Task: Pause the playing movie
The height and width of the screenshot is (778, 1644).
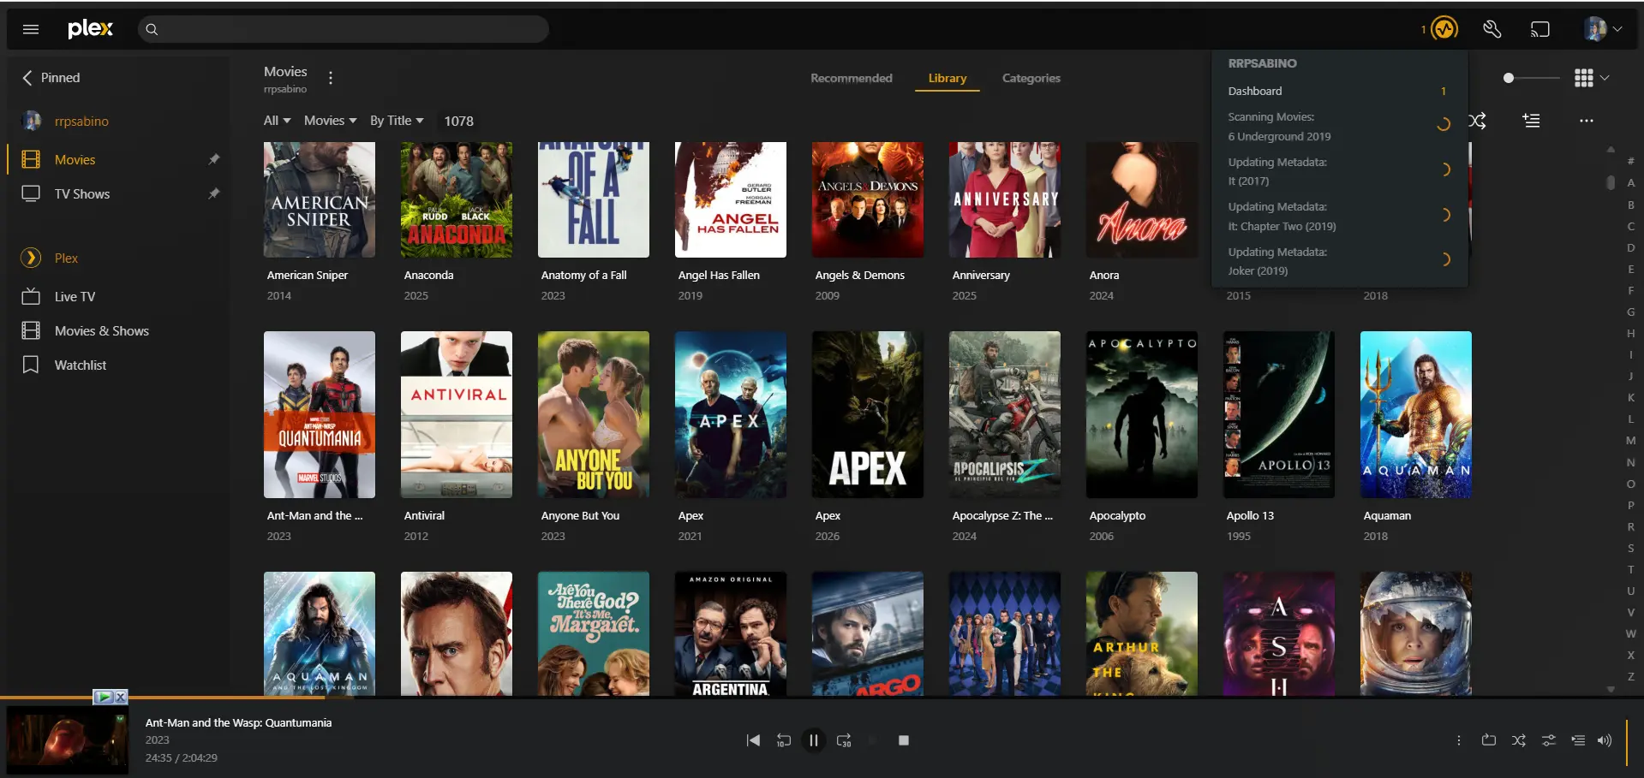Action: coord(813,740)
